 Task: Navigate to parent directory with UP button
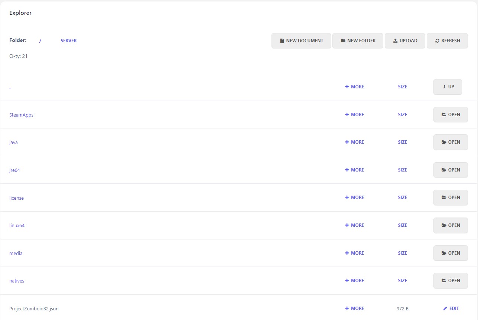point(448,86)
